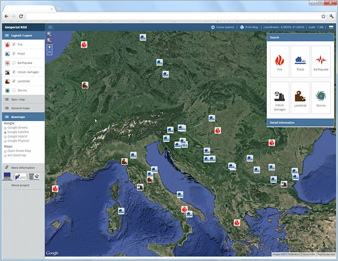Select Google Streets basemap radio
The image size is (338, 261).
pos(5,128)
